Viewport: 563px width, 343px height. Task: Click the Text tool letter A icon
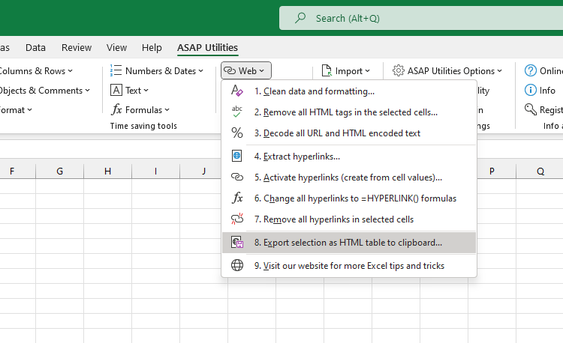point(116,90)
